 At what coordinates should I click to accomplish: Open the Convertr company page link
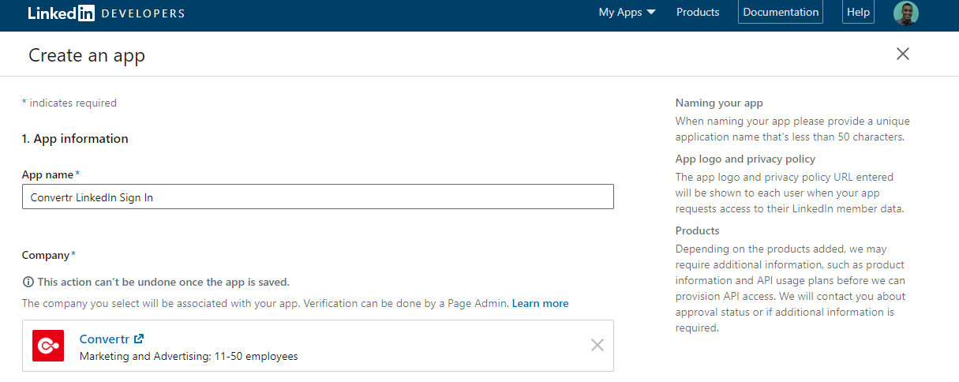(104, 339)
